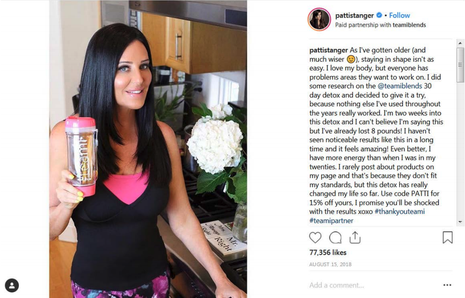View the 77,356 likes list
The width and height of the screenshot is (465, 298).
(328, 252)
